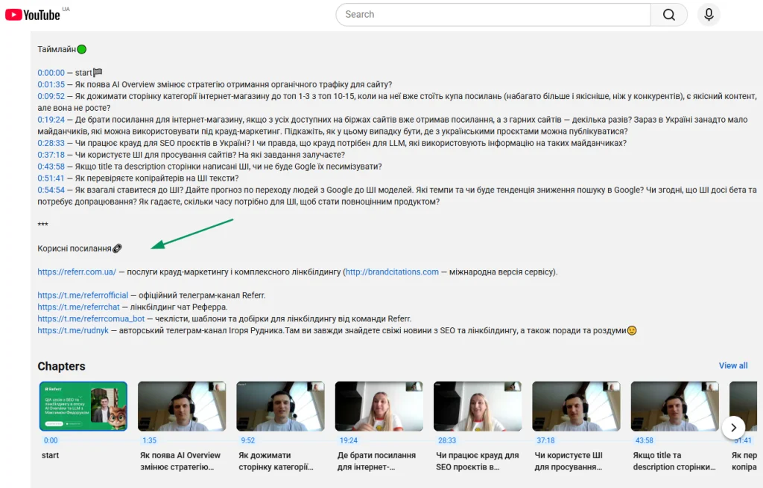Type in the Search input field
The image size is (763, 488).
pyautogui.click(x=493, y=15)
